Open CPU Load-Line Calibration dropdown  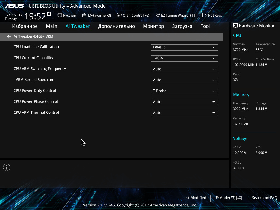point(185,47)
